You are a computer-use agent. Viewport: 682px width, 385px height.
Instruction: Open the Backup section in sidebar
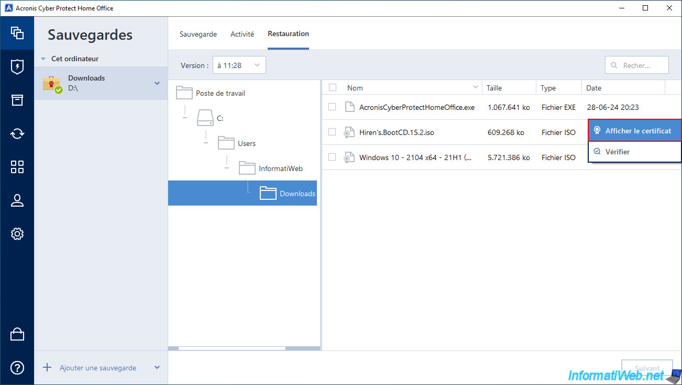tap(17, 33)
